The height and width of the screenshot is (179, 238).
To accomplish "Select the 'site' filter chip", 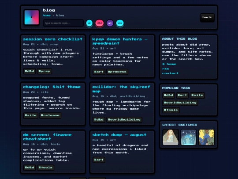I will tap(120, 23).
